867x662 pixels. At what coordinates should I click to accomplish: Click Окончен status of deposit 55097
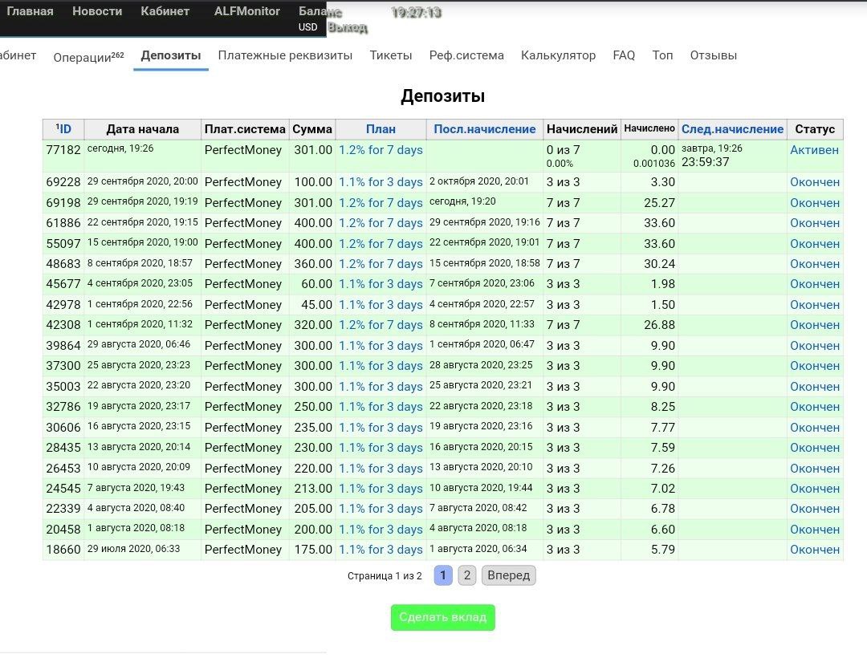tap(815, 244)
